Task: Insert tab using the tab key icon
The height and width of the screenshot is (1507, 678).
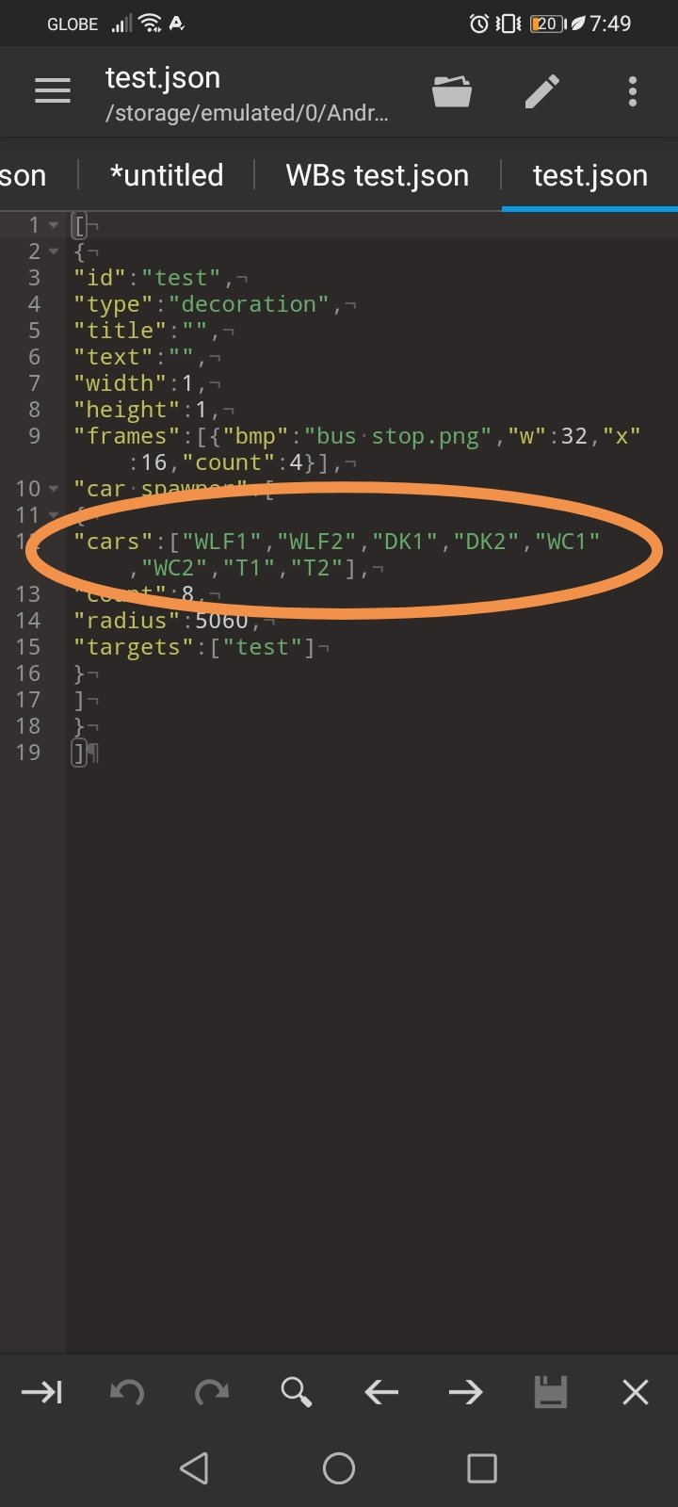Action: point(42,1392)
